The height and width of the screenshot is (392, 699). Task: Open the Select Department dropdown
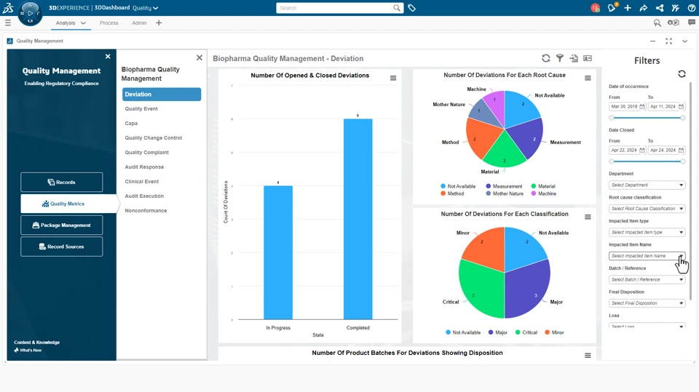[647, 185]
